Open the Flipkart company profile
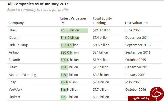The height and width of the screenshot is (101, 164). tap(14, 97)
